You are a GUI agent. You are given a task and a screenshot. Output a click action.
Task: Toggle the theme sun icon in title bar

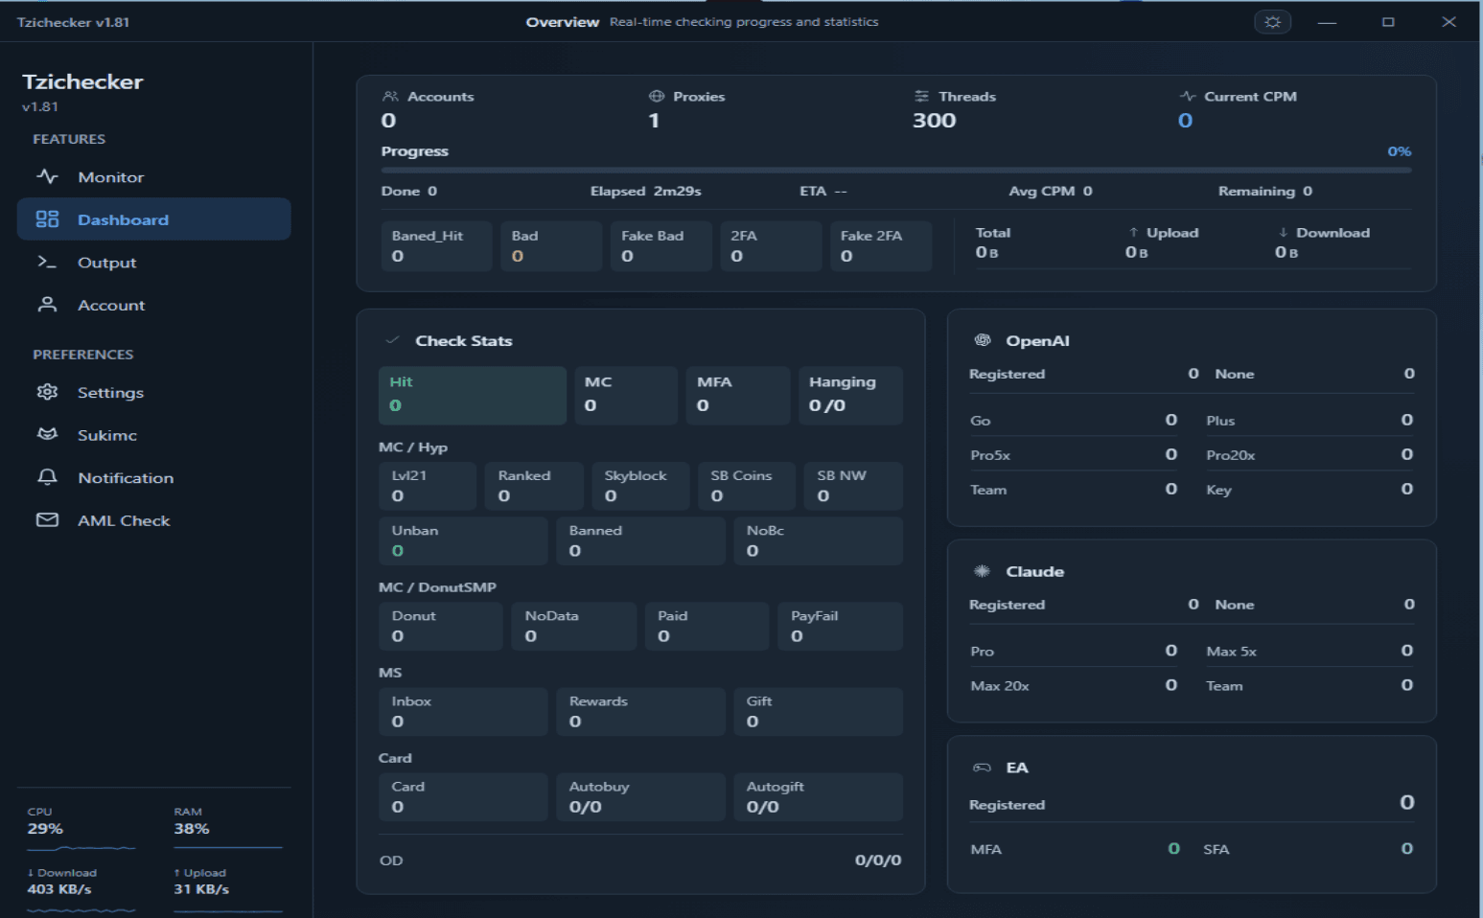click(1272, 21)
